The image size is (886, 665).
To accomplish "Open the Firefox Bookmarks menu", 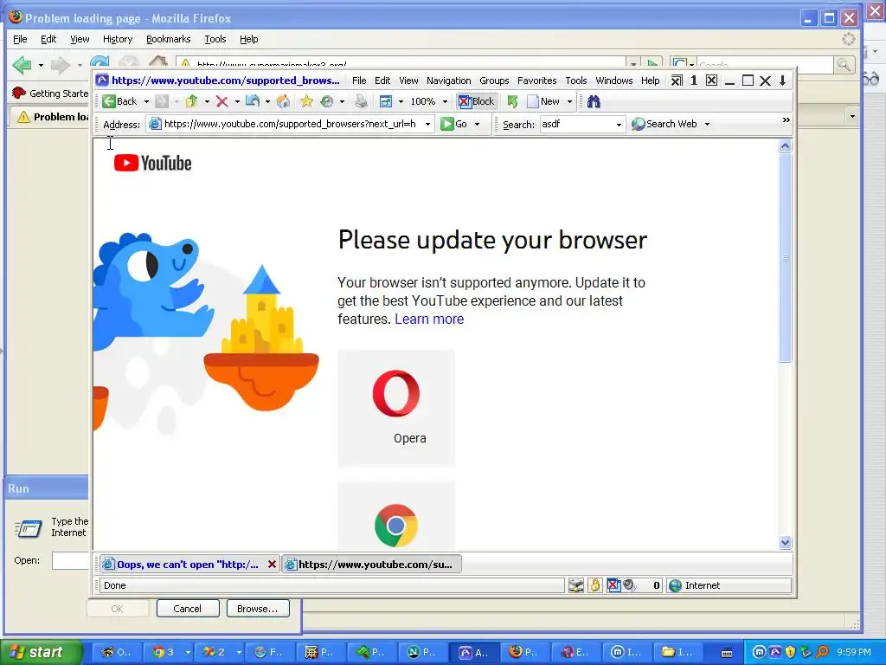I will pos(168,39).
